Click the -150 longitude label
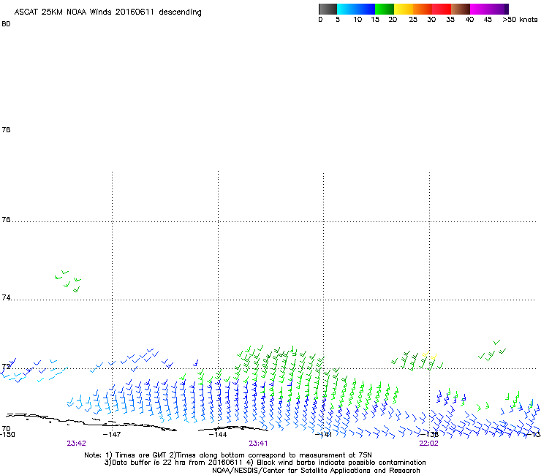The width and height of the screenshot is (541, 475). [x=7, y=435]
